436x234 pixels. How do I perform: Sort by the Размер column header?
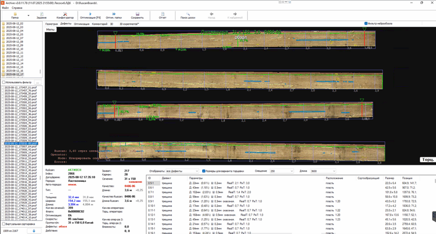(x=389, y=178)
